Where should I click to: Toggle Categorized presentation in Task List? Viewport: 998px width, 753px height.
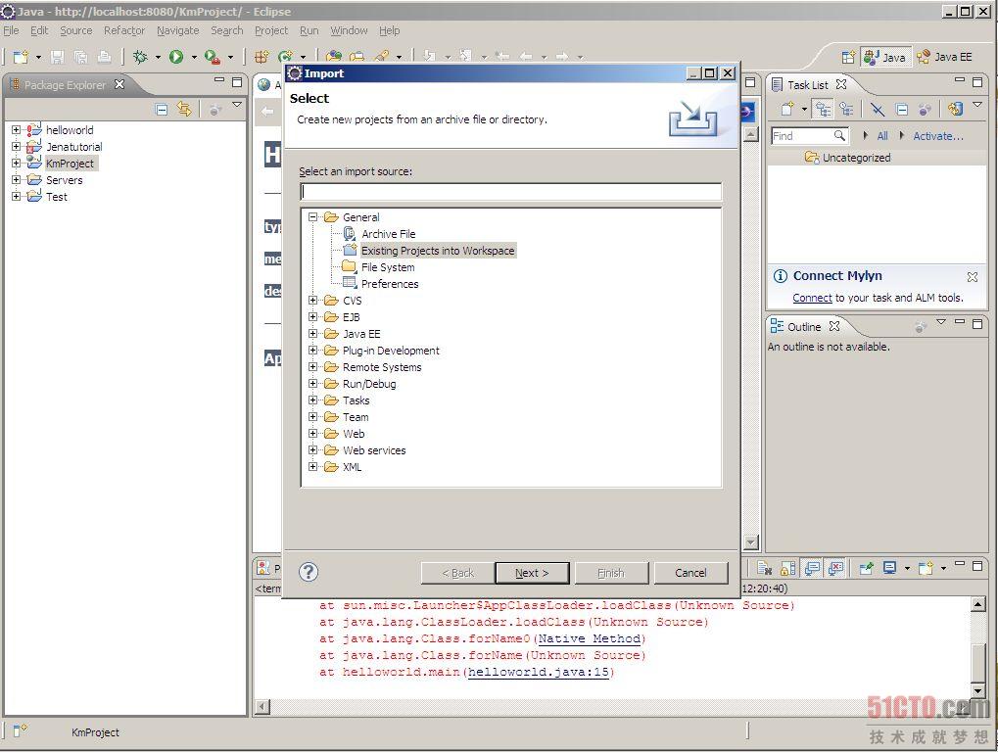coord(823,110)
